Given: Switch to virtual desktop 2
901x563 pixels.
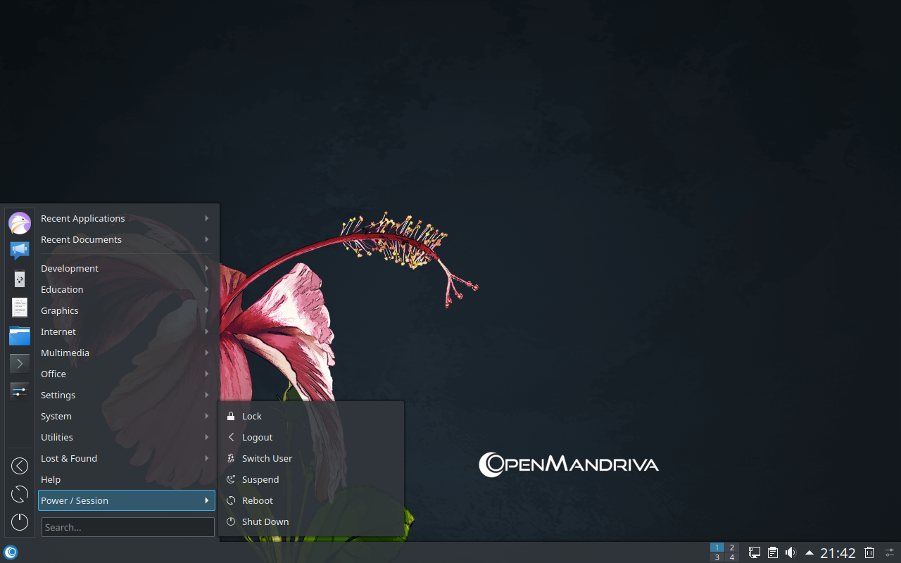Looking at the screenshot, I should point(731,548).
